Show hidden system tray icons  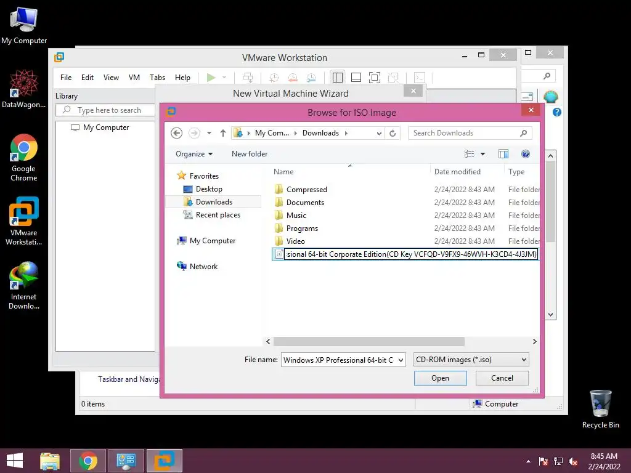pos(528,461)
